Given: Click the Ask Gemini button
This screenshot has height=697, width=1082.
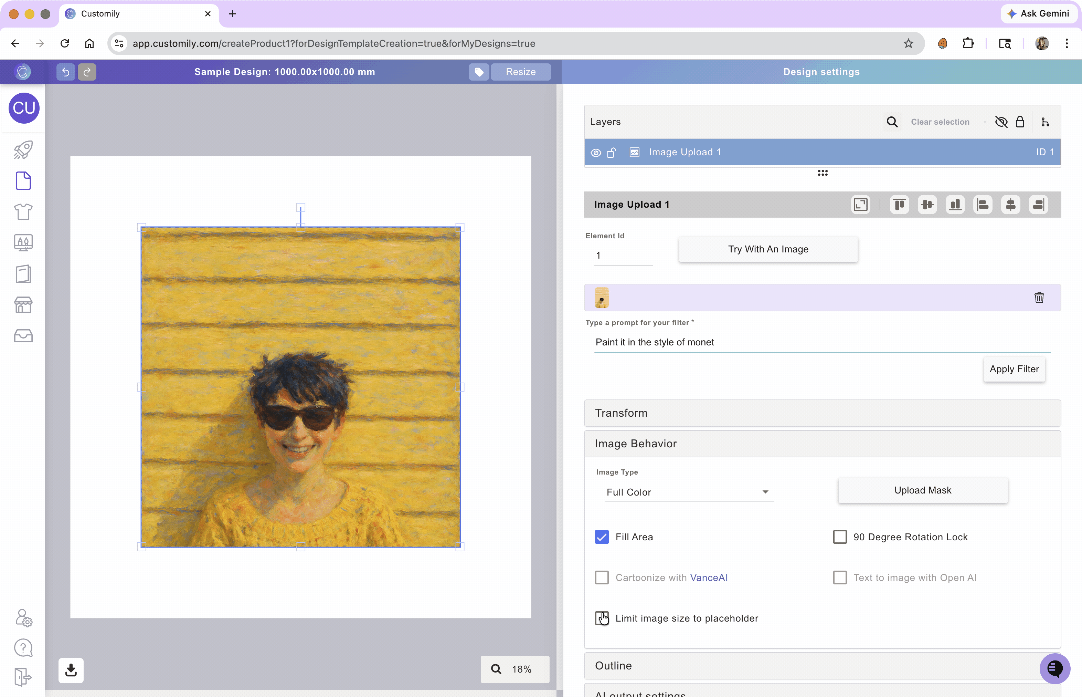Looking at the screenshot, I should pyautogui.click(x=1039, y=13).
